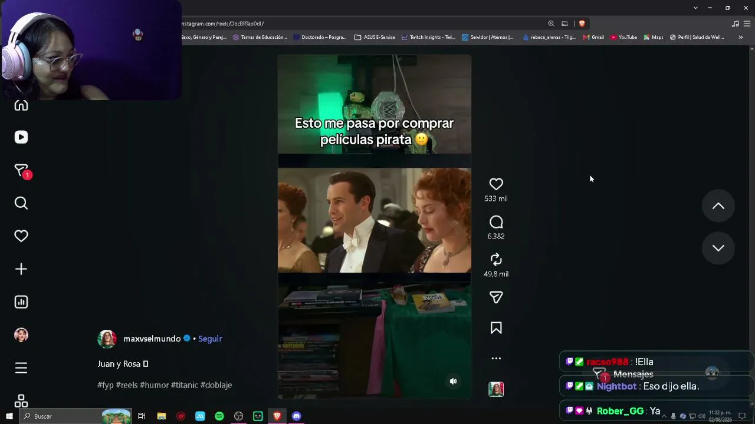Image resolution: width=755 pixels, height=424 pixels.
Task: Open the media control music note icon
Action: [x=735, y=24]
